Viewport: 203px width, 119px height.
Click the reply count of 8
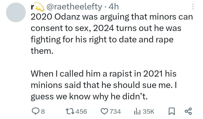tap(42, 112)
